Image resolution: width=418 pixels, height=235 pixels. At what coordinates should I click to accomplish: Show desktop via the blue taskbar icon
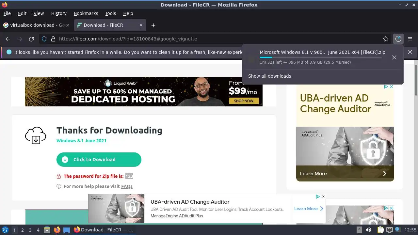67,230
